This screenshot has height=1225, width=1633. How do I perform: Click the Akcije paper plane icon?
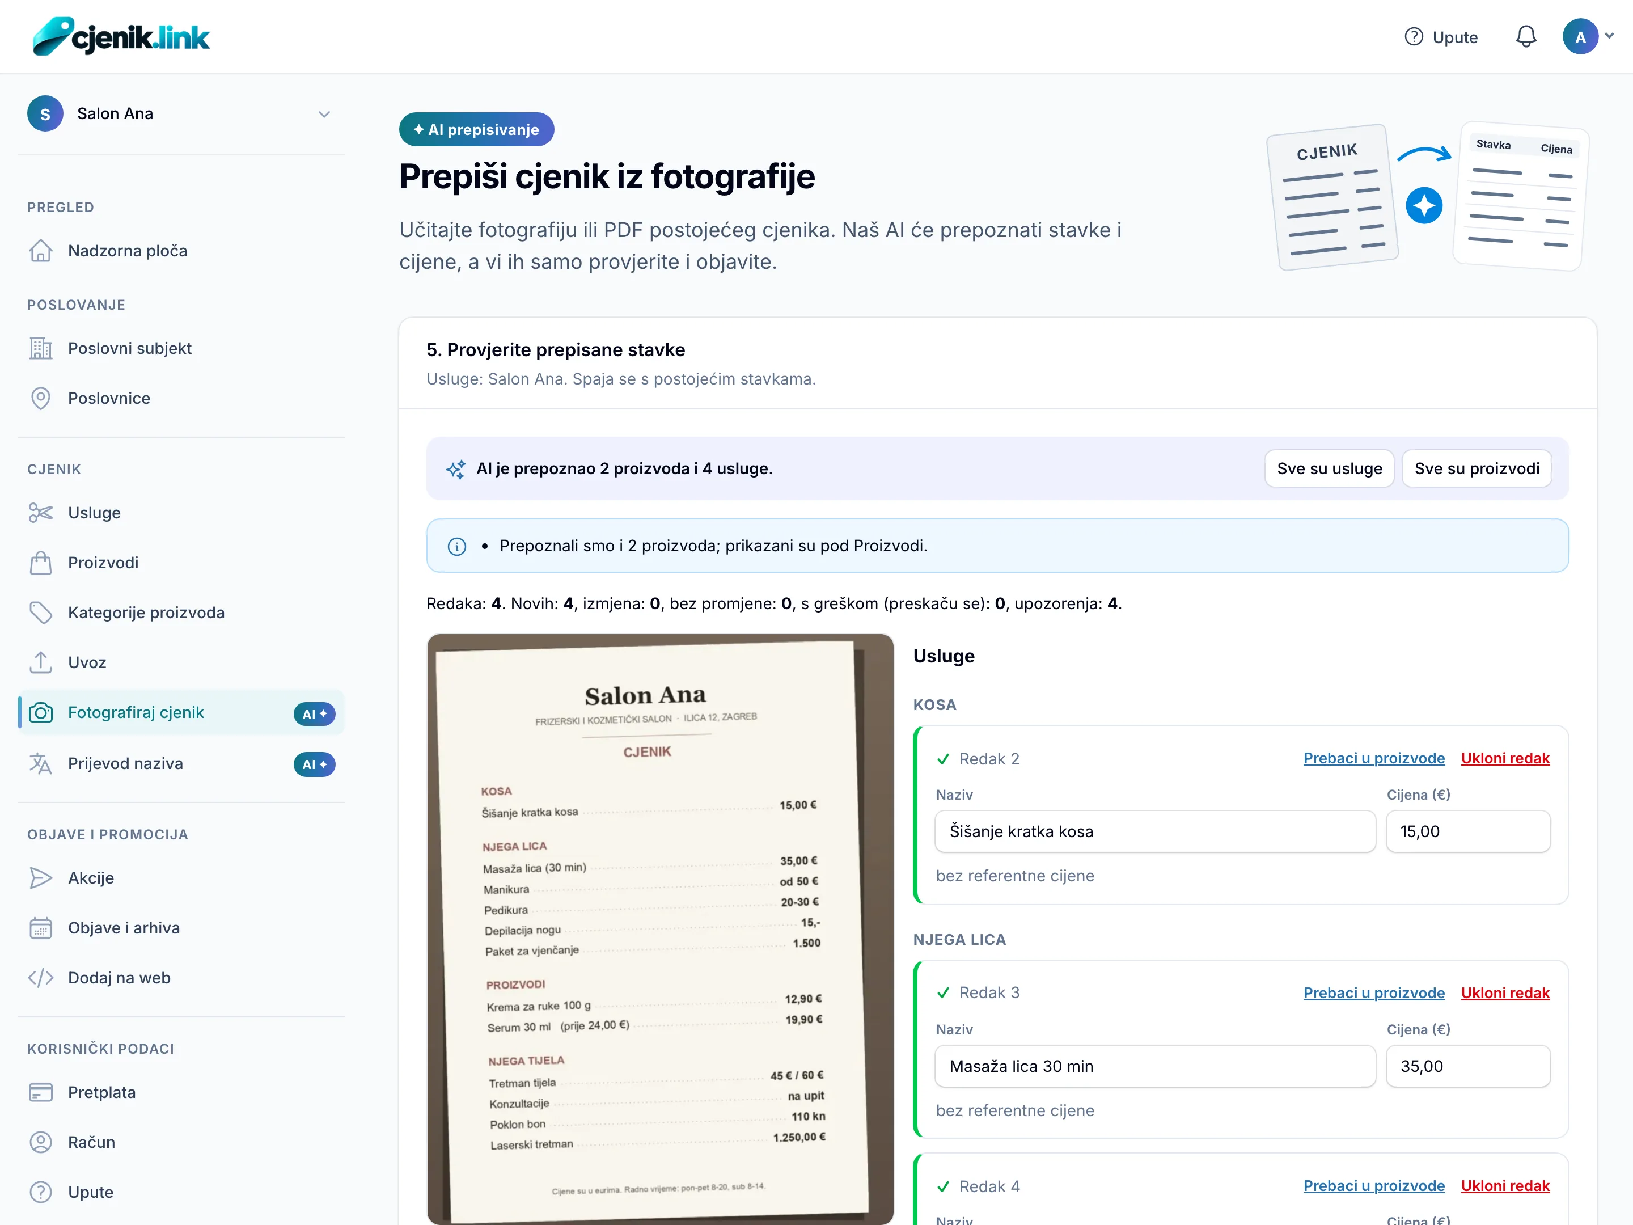coord(41,878)
